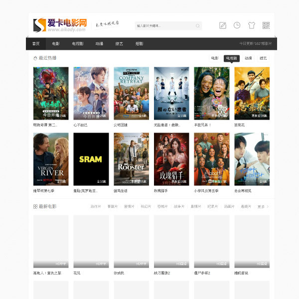Open 首页 in the navigation bar
The height and width of the screenshot is (299, 299).
36,44
